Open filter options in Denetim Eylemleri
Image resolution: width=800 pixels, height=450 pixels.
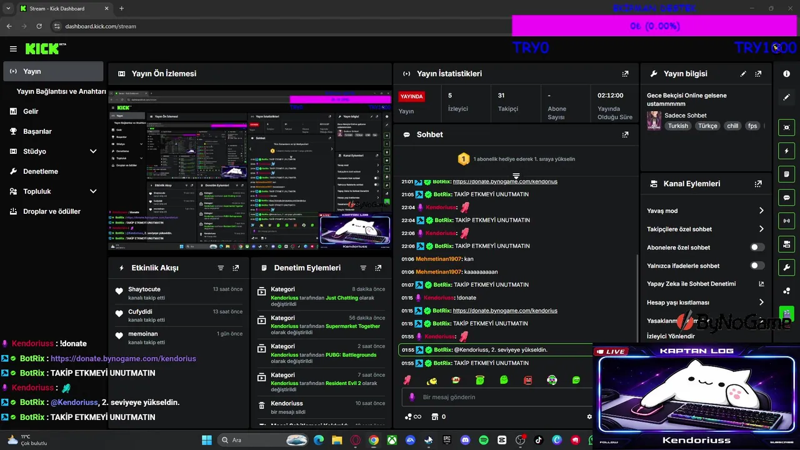click(363, 268)
